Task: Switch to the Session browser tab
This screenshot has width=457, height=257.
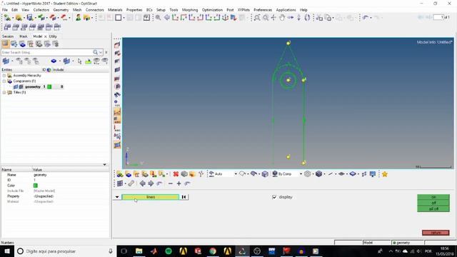Action: [8, 36]
